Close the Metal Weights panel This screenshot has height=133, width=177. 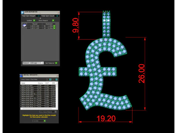pyautogui.click(x=57, y=75)
